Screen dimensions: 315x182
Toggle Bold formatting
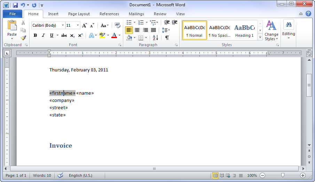coord(36,35)
